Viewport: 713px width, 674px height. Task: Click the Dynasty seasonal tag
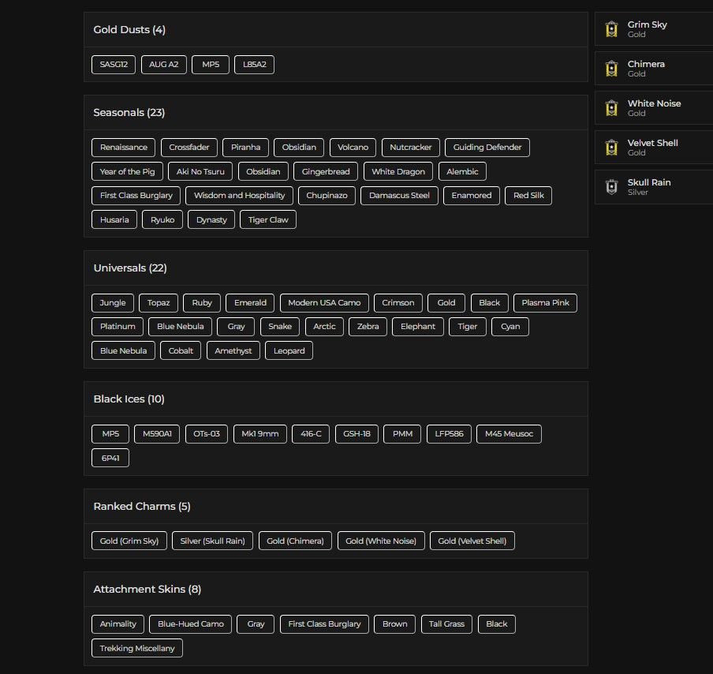(211, 220)
